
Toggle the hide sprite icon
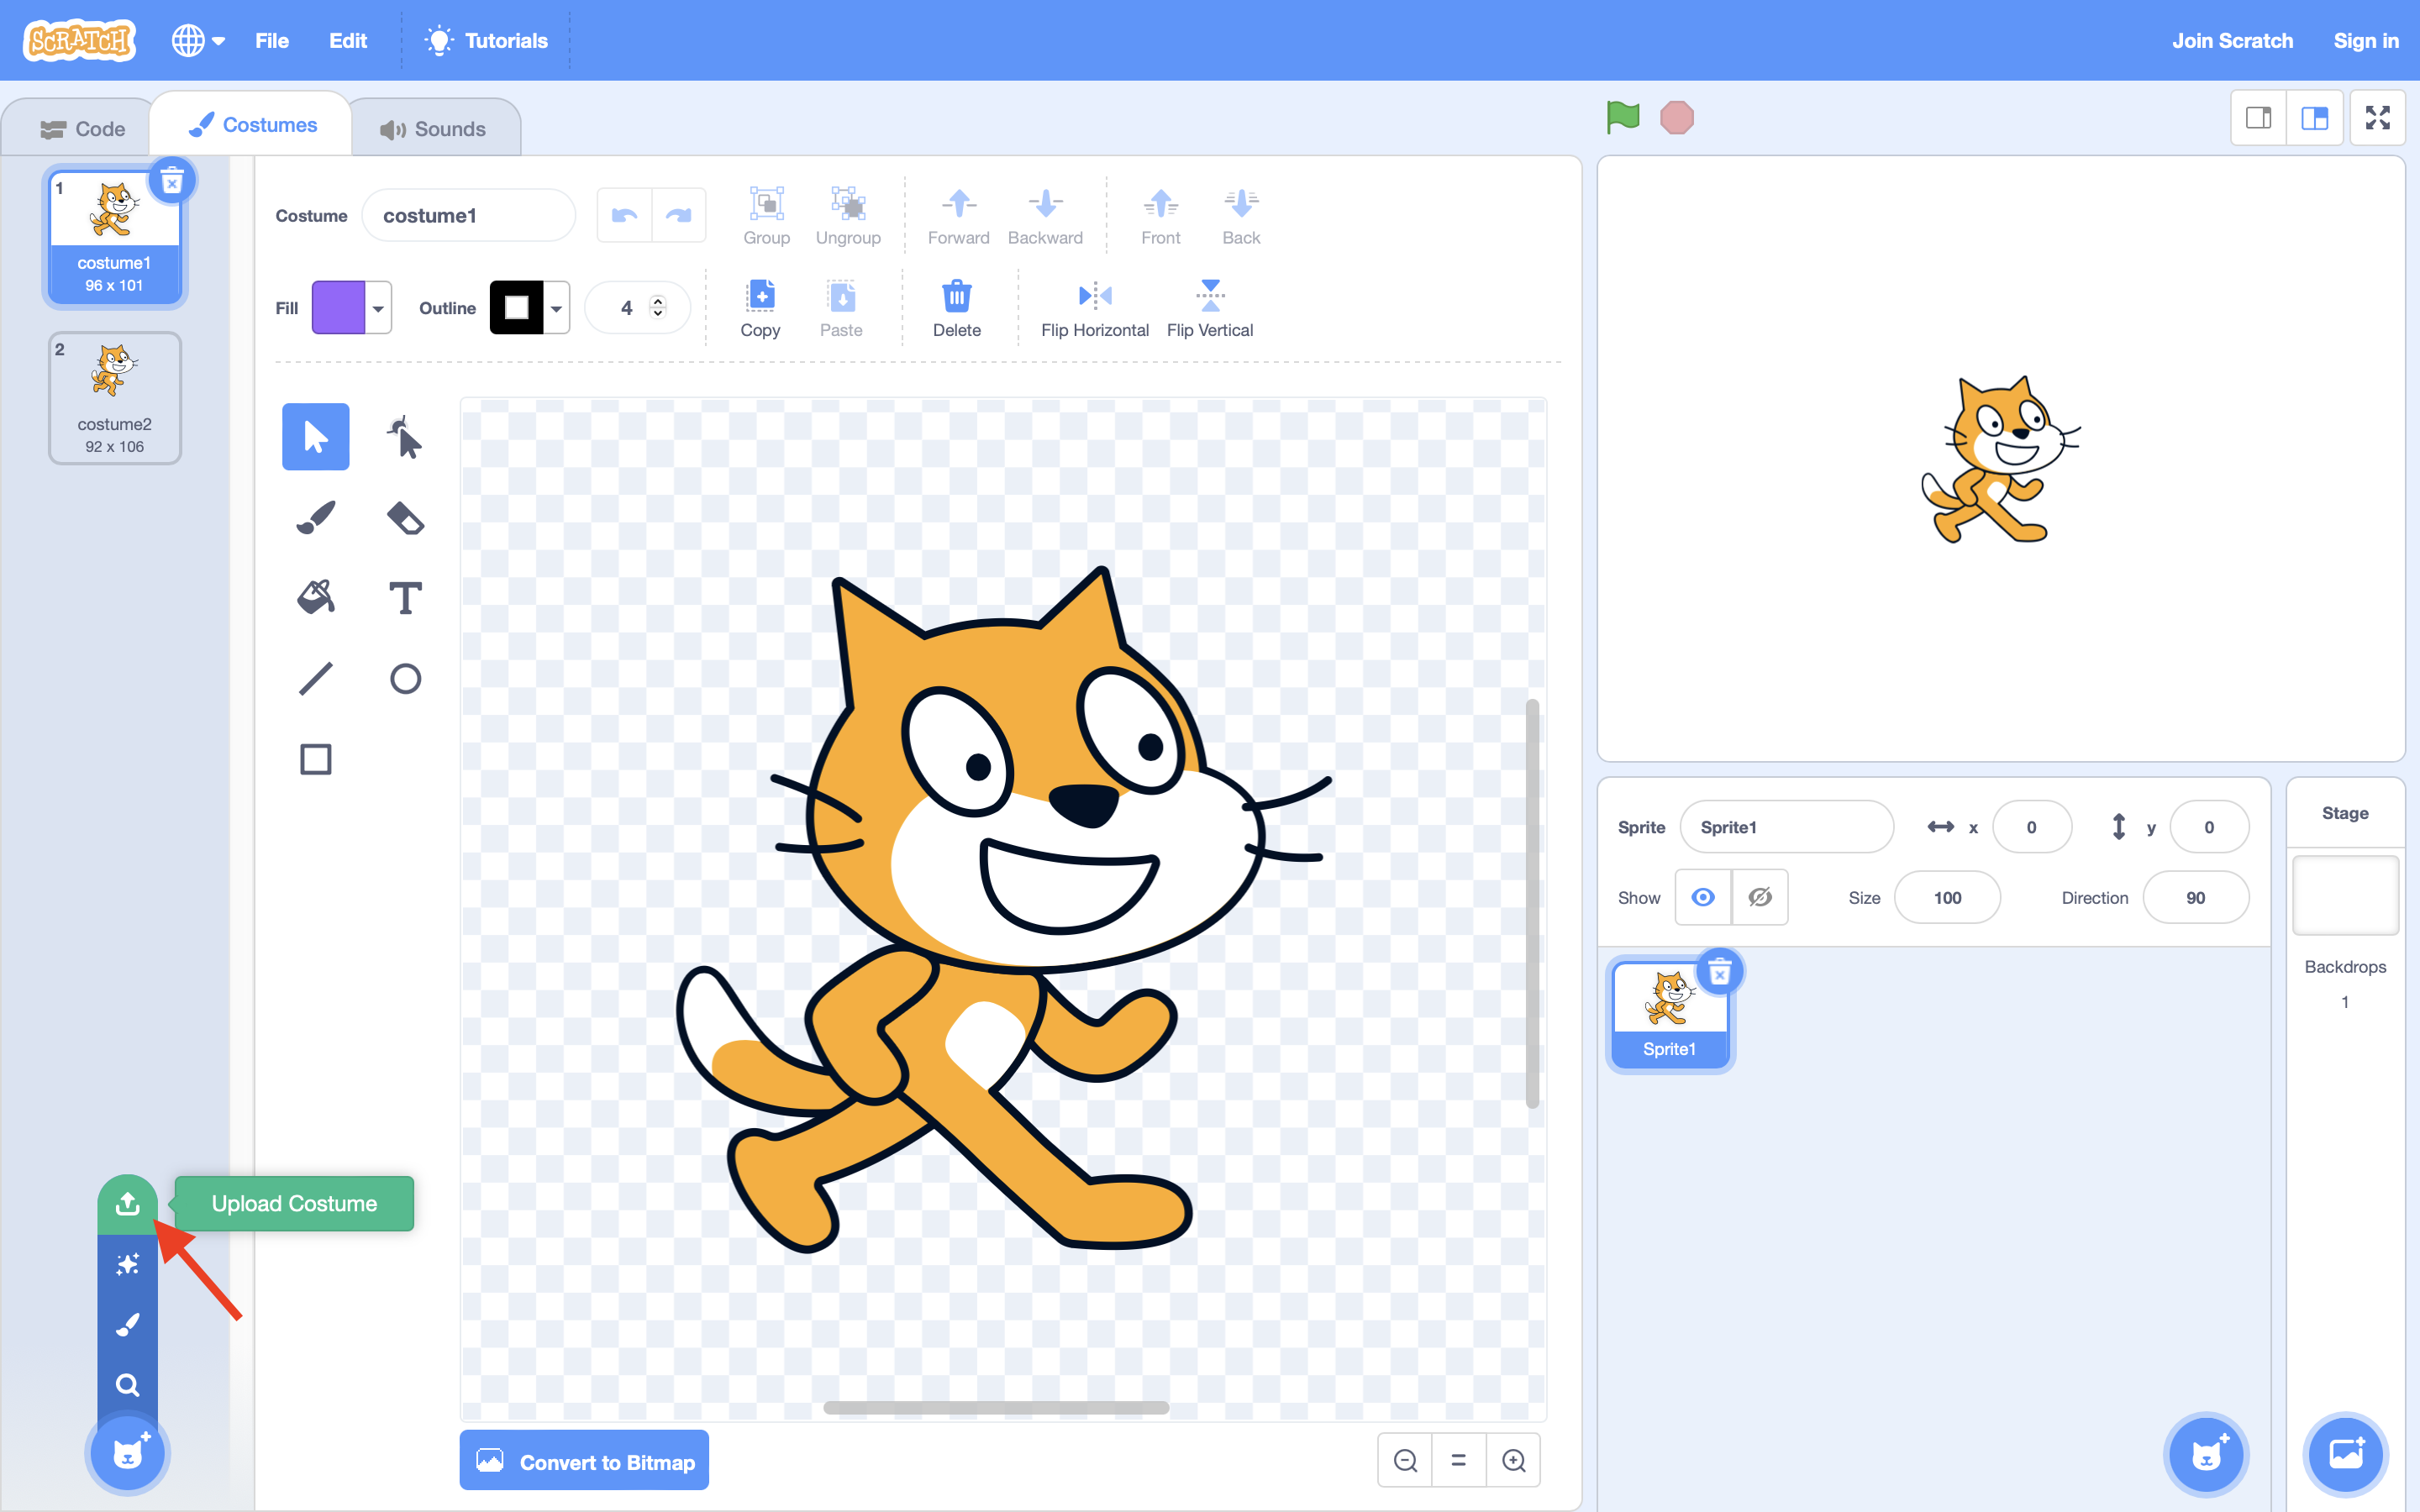pyautogui.click(x=1760, y=897)
